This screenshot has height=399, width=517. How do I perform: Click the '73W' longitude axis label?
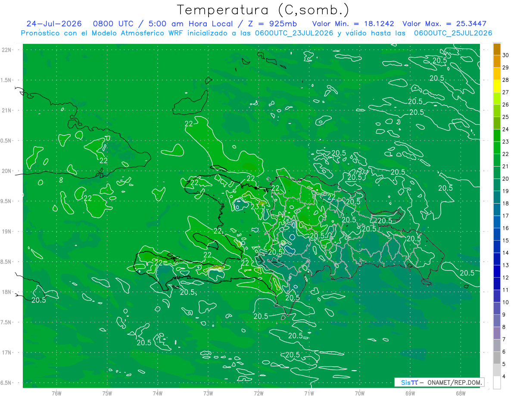click(x=208, y=393)
